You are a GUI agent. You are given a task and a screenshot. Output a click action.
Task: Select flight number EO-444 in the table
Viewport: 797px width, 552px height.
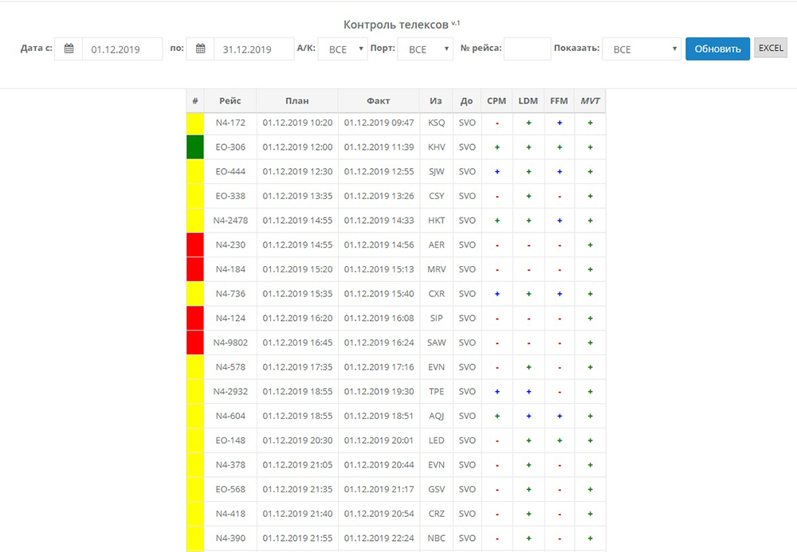231,171
